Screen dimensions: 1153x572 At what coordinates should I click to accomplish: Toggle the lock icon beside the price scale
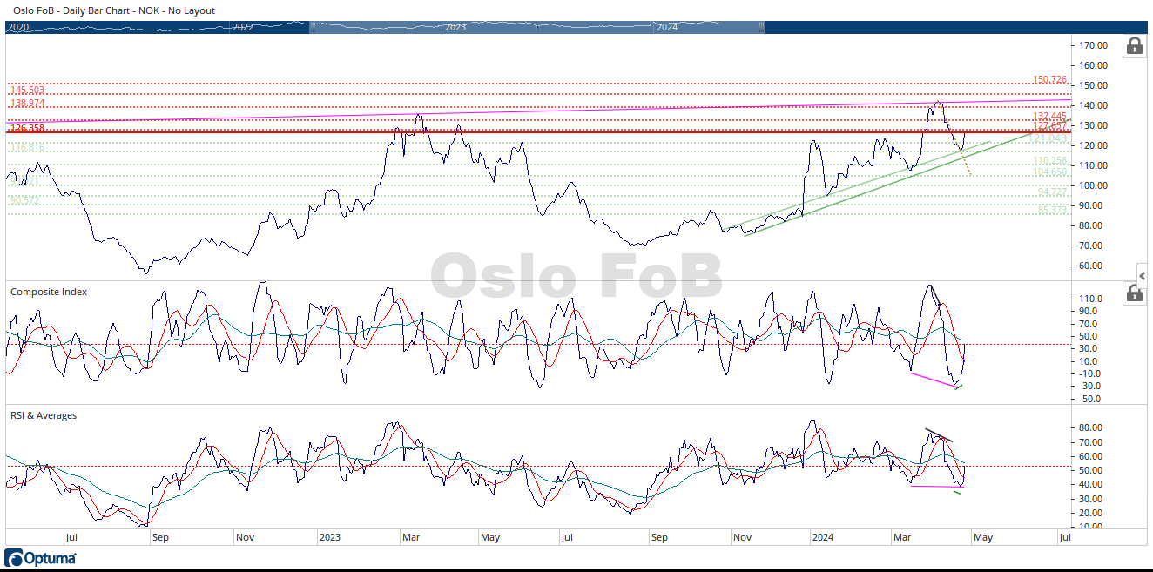pyautogui.click(x=1134, y=45)
